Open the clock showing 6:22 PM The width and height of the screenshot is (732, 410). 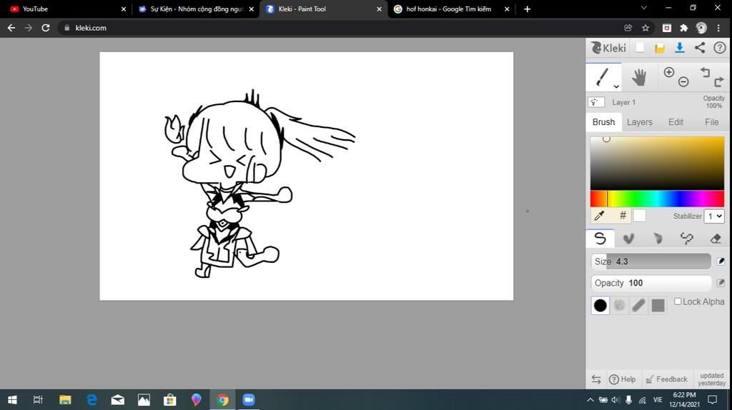[684, 400]
